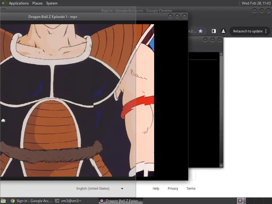Image resolution: width=272 pixels, height=204 pixels.
Task: Click the mpv play icon in the taskbar
Action: pos(102,201)
